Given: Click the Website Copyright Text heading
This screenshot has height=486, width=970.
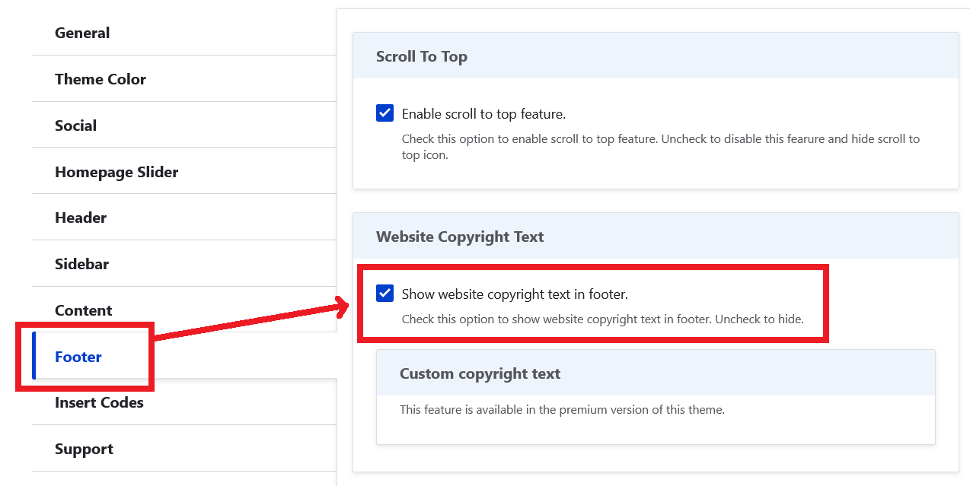Looking at the screenshot, I should pyautogui.click(x=459, y=237).
